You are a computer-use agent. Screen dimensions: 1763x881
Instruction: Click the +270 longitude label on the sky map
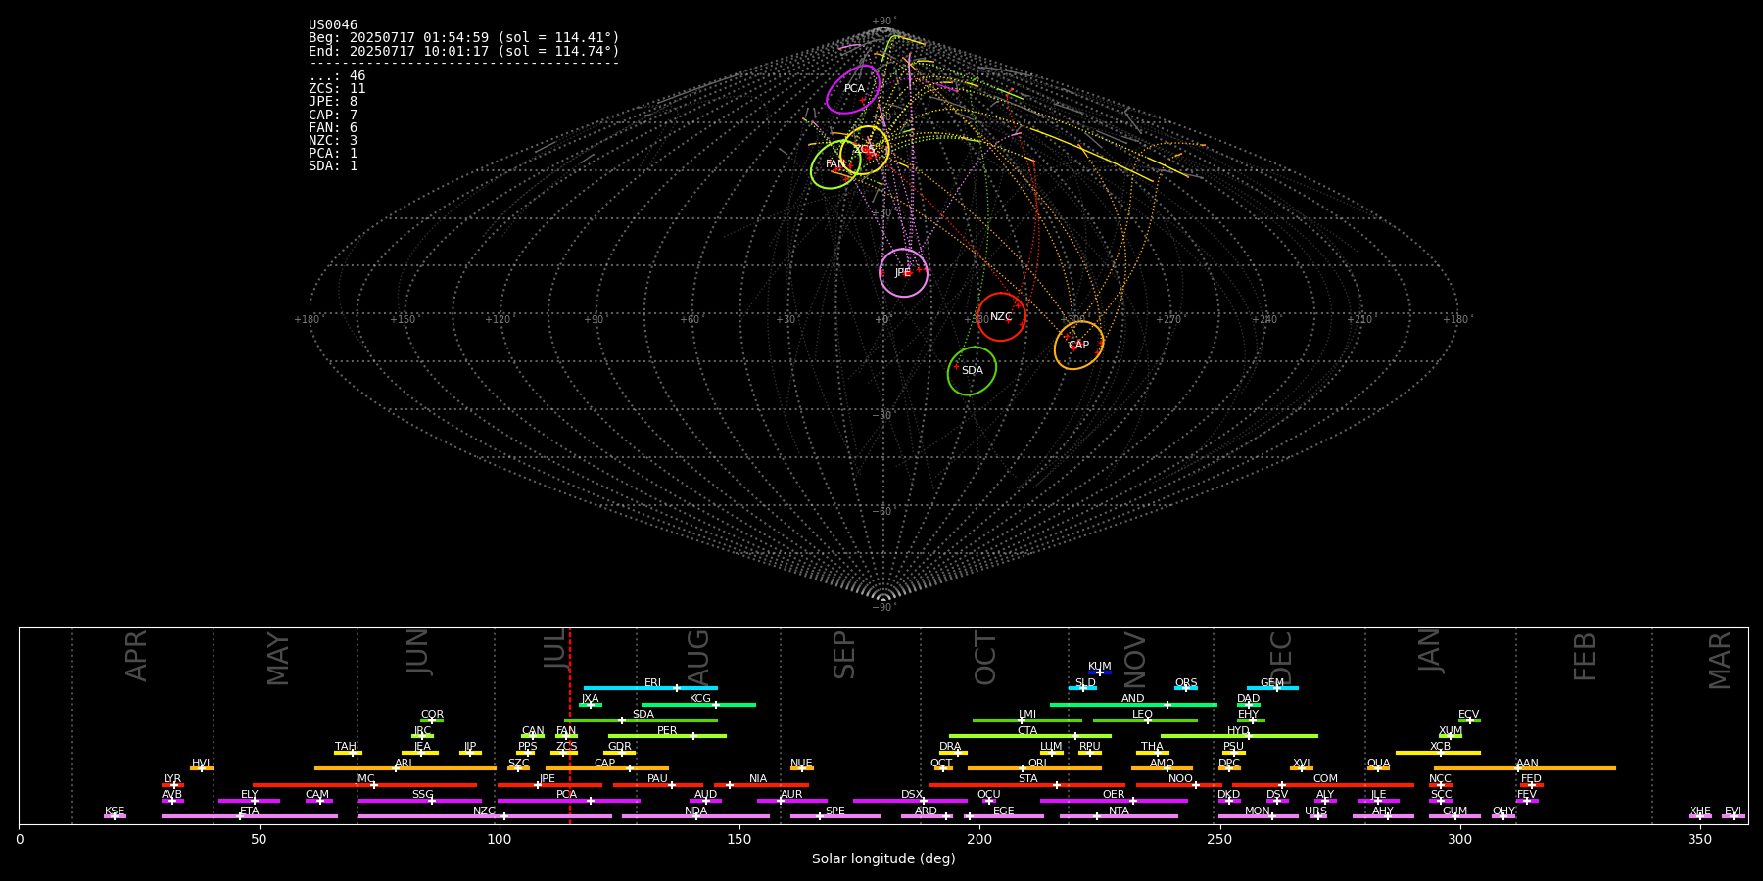[1168, 319]
